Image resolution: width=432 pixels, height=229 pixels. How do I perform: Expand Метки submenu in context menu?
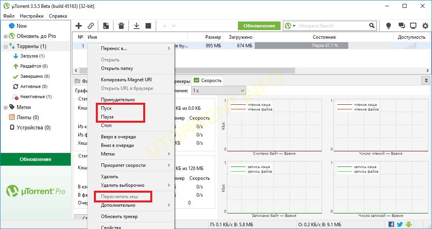tap(131, 154)
